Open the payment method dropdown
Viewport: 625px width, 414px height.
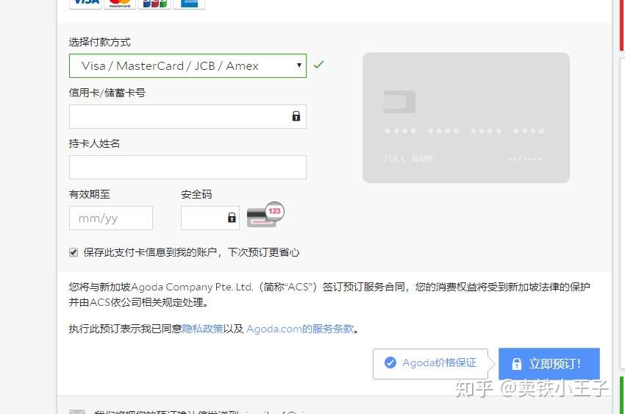(x=187, y=65)
